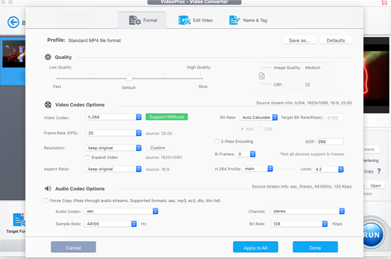Click the GOP value input field
Screen dimensions: 391x259
click(x=330, y=142)
